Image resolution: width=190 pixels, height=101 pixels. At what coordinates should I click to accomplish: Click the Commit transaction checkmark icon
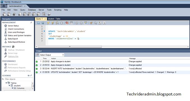click(x=77, y=23)
